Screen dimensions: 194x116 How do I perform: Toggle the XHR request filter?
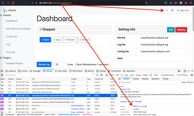coord(126,75)
